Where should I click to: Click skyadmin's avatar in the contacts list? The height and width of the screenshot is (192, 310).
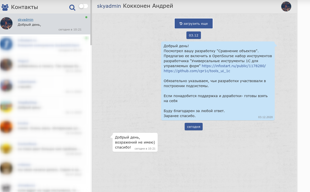pyautogui.click(x=7, y=23)
